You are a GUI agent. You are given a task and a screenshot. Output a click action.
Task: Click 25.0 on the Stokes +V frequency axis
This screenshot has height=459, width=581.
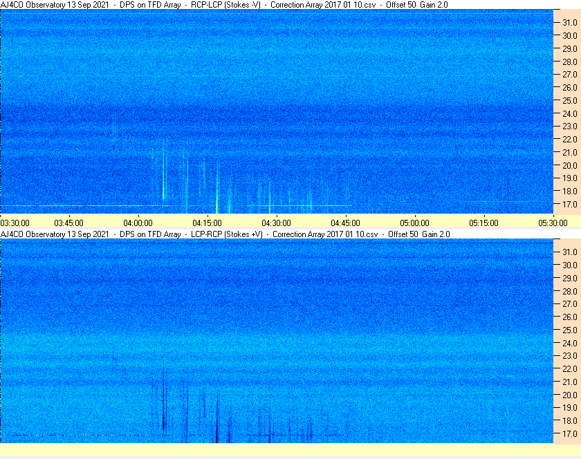click(x=570, y=330)
